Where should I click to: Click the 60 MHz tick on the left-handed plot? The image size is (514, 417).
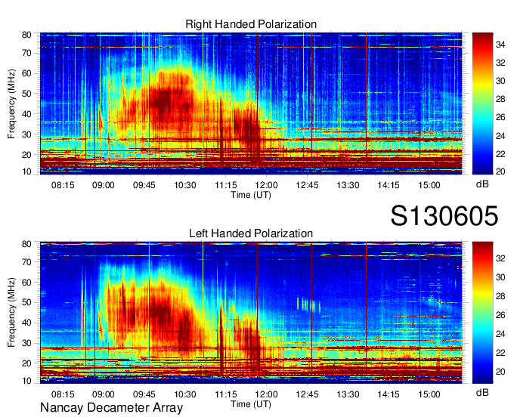click(26, 282)
